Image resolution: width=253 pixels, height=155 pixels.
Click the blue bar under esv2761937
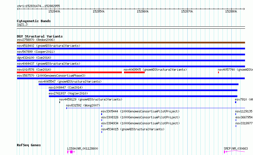pos(143,96)
